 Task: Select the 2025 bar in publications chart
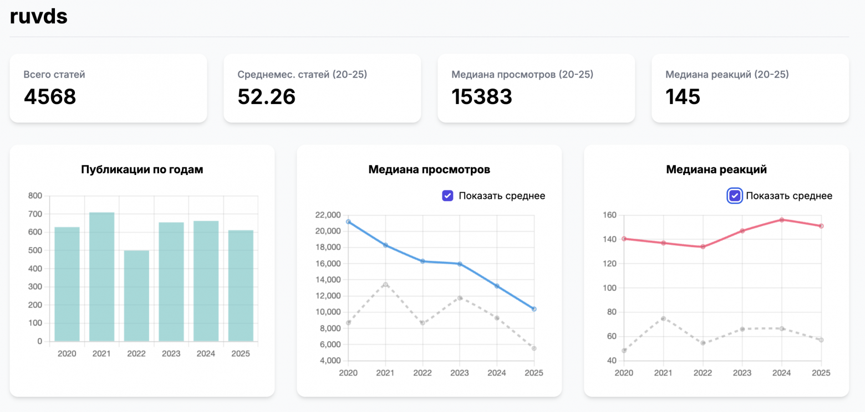click(241, 286)
